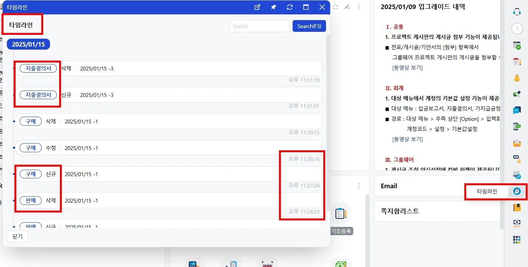This screenshot has height=267, width=528.
Task: Select the 구매 수정 timeline entry
Action: 169,148
